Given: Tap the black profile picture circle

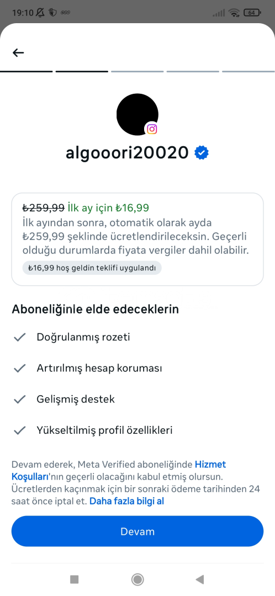Looking at the screenshot, I should (x=137, y=114).
